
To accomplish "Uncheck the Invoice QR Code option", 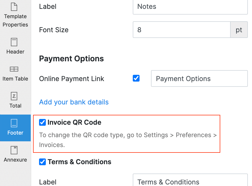I will tap(42, 122).
